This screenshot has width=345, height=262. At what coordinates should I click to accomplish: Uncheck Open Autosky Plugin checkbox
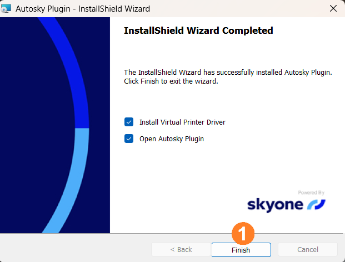129,138
